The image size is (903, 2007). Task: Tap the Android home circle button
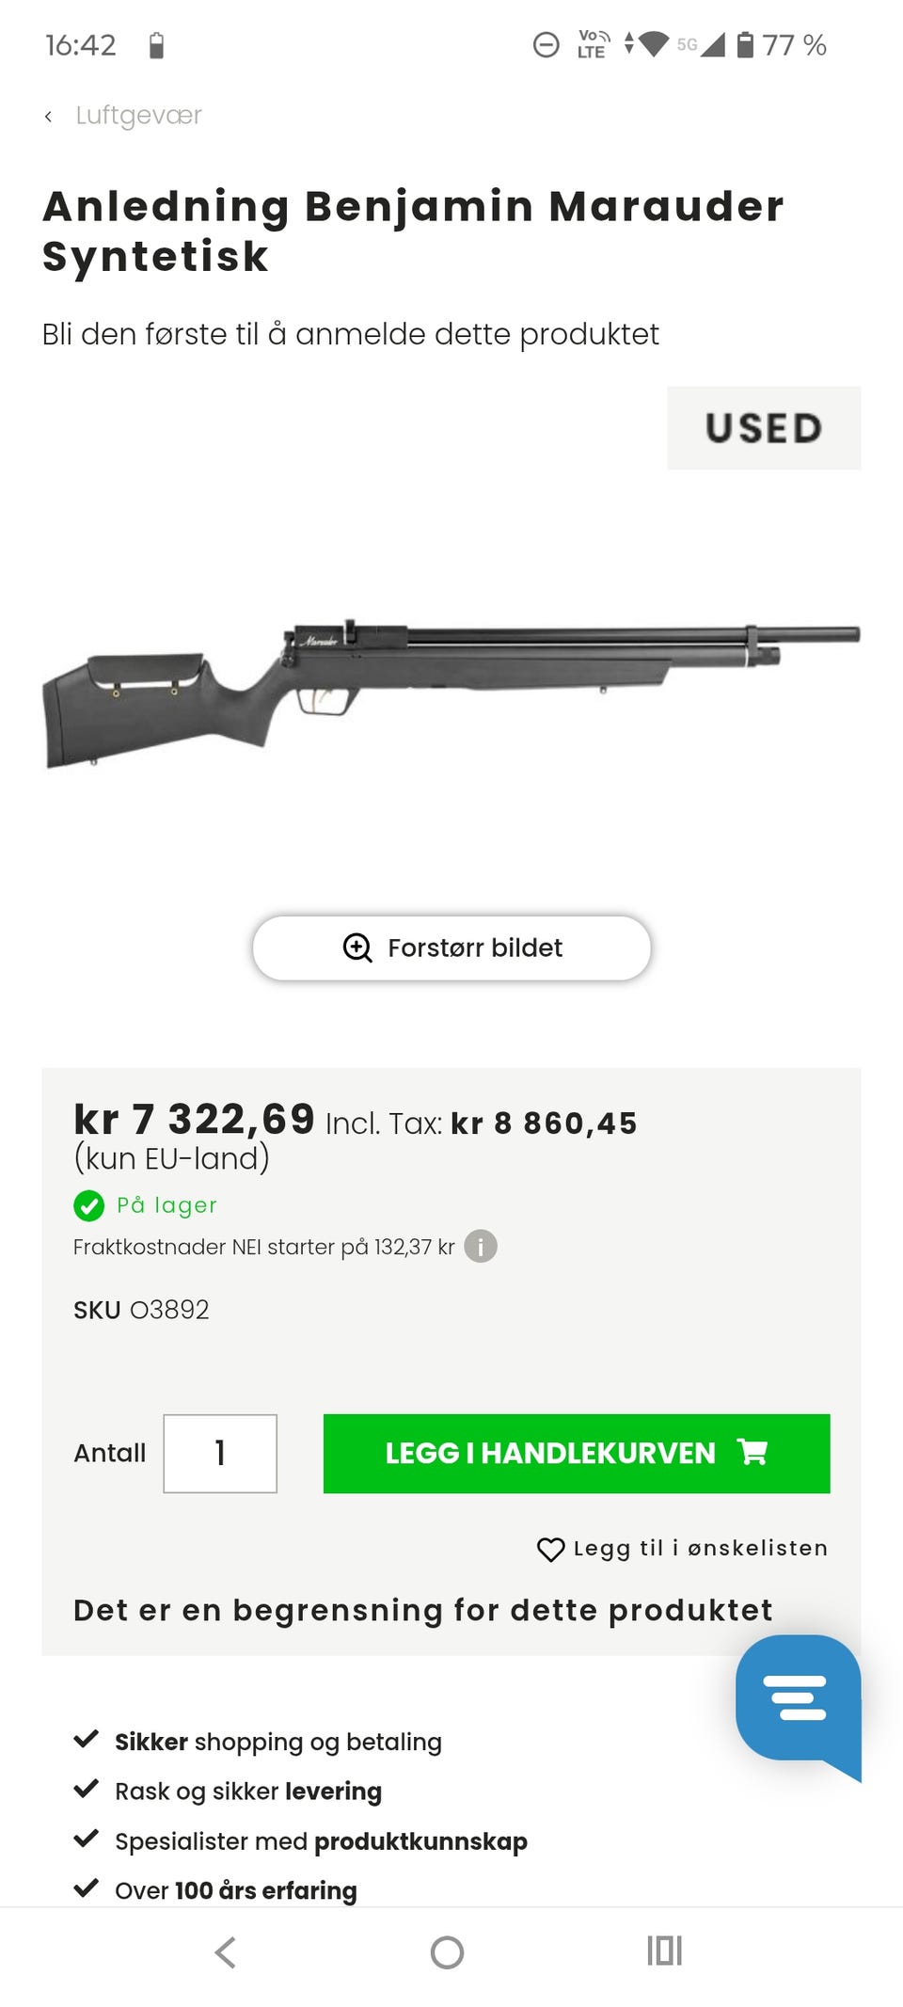coord(447,1952)
